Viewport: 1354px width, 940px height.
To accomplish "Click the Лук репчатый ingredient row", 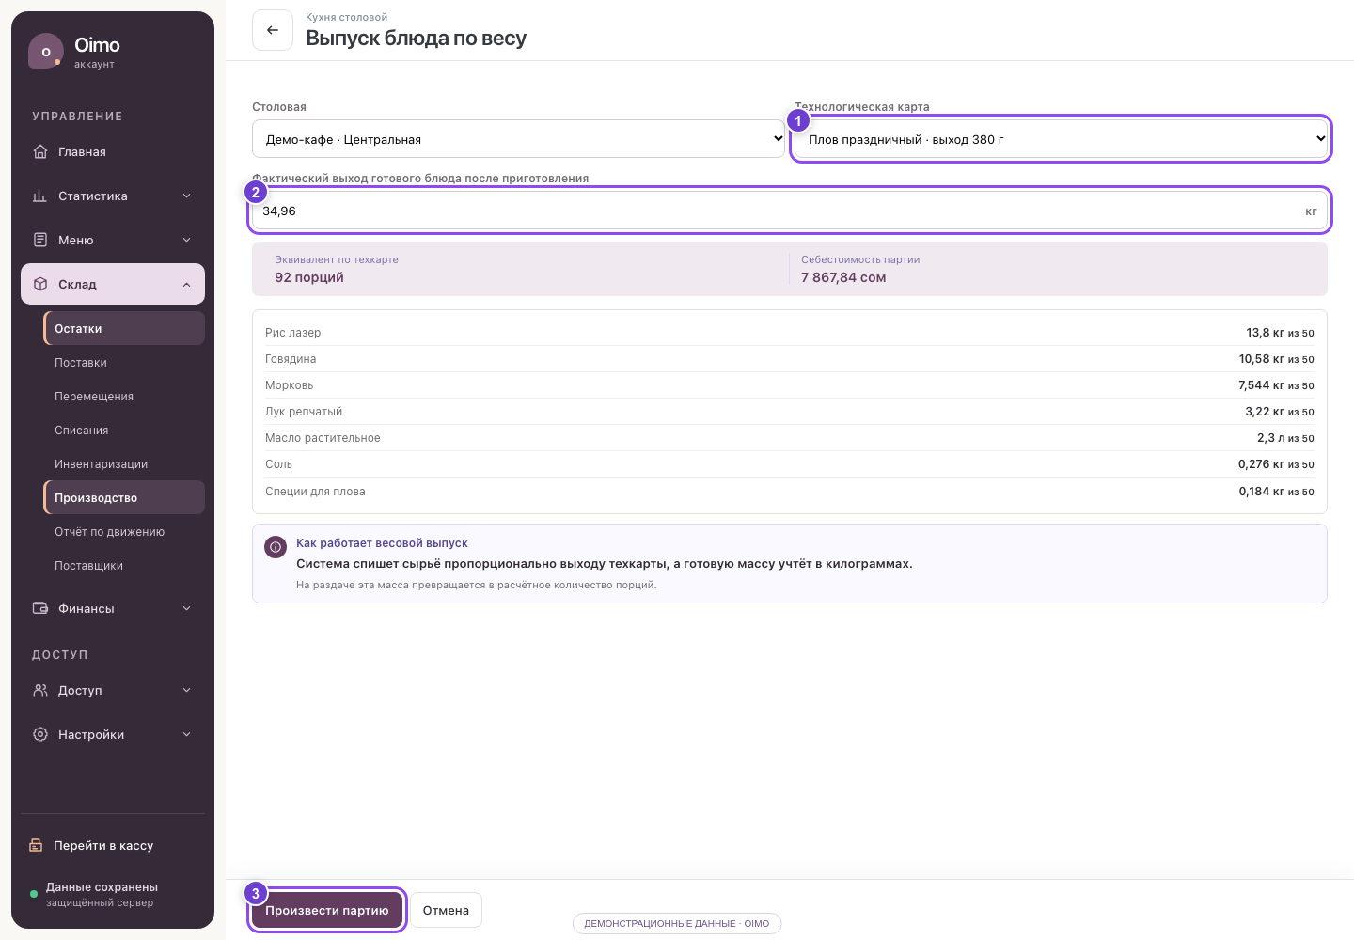I will pyautogui.click(x=790, y=412).
